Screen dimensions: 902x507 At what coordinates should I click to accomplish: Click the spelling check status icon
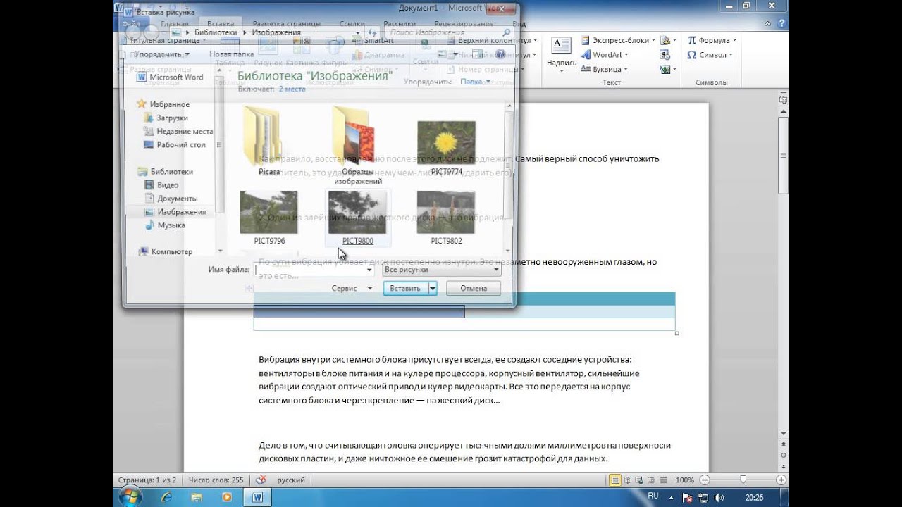coord(261,480)
